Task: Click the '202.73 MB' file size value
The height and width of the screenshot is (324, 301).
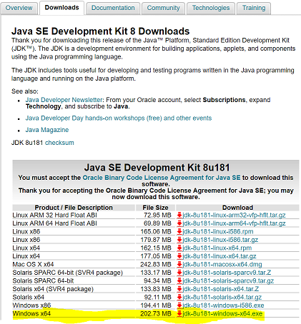Action: click(x=156, y=314)
